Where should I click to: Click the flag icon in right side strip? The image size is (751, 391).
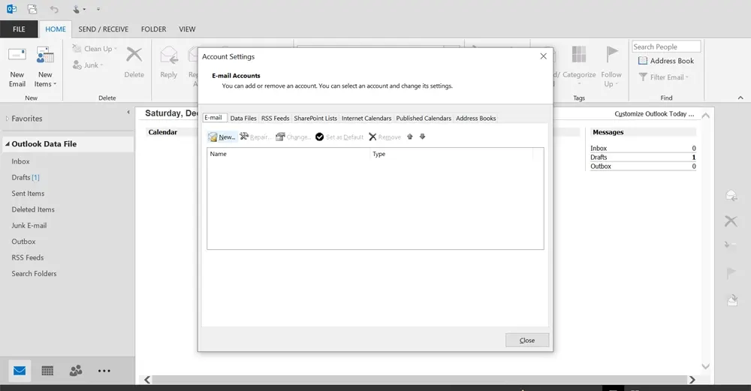click(731, 272)
